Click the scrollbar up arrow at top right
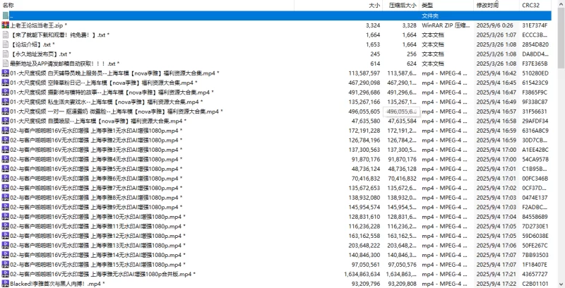The image size is (565, 288). (x=561, y=5)
